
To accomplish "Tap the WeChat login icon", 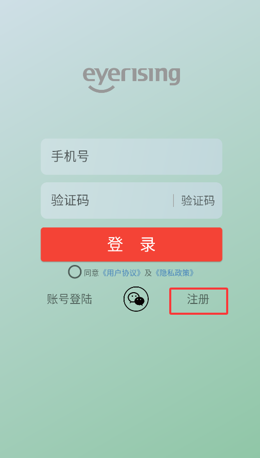I will click(x=136, y=299).
